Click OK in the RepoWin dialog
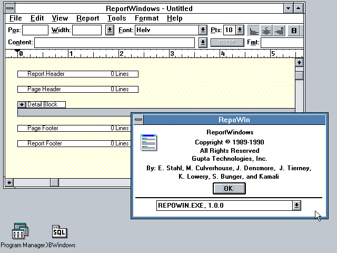This screenshot has width=337, height=253. [x=229, y=189]
